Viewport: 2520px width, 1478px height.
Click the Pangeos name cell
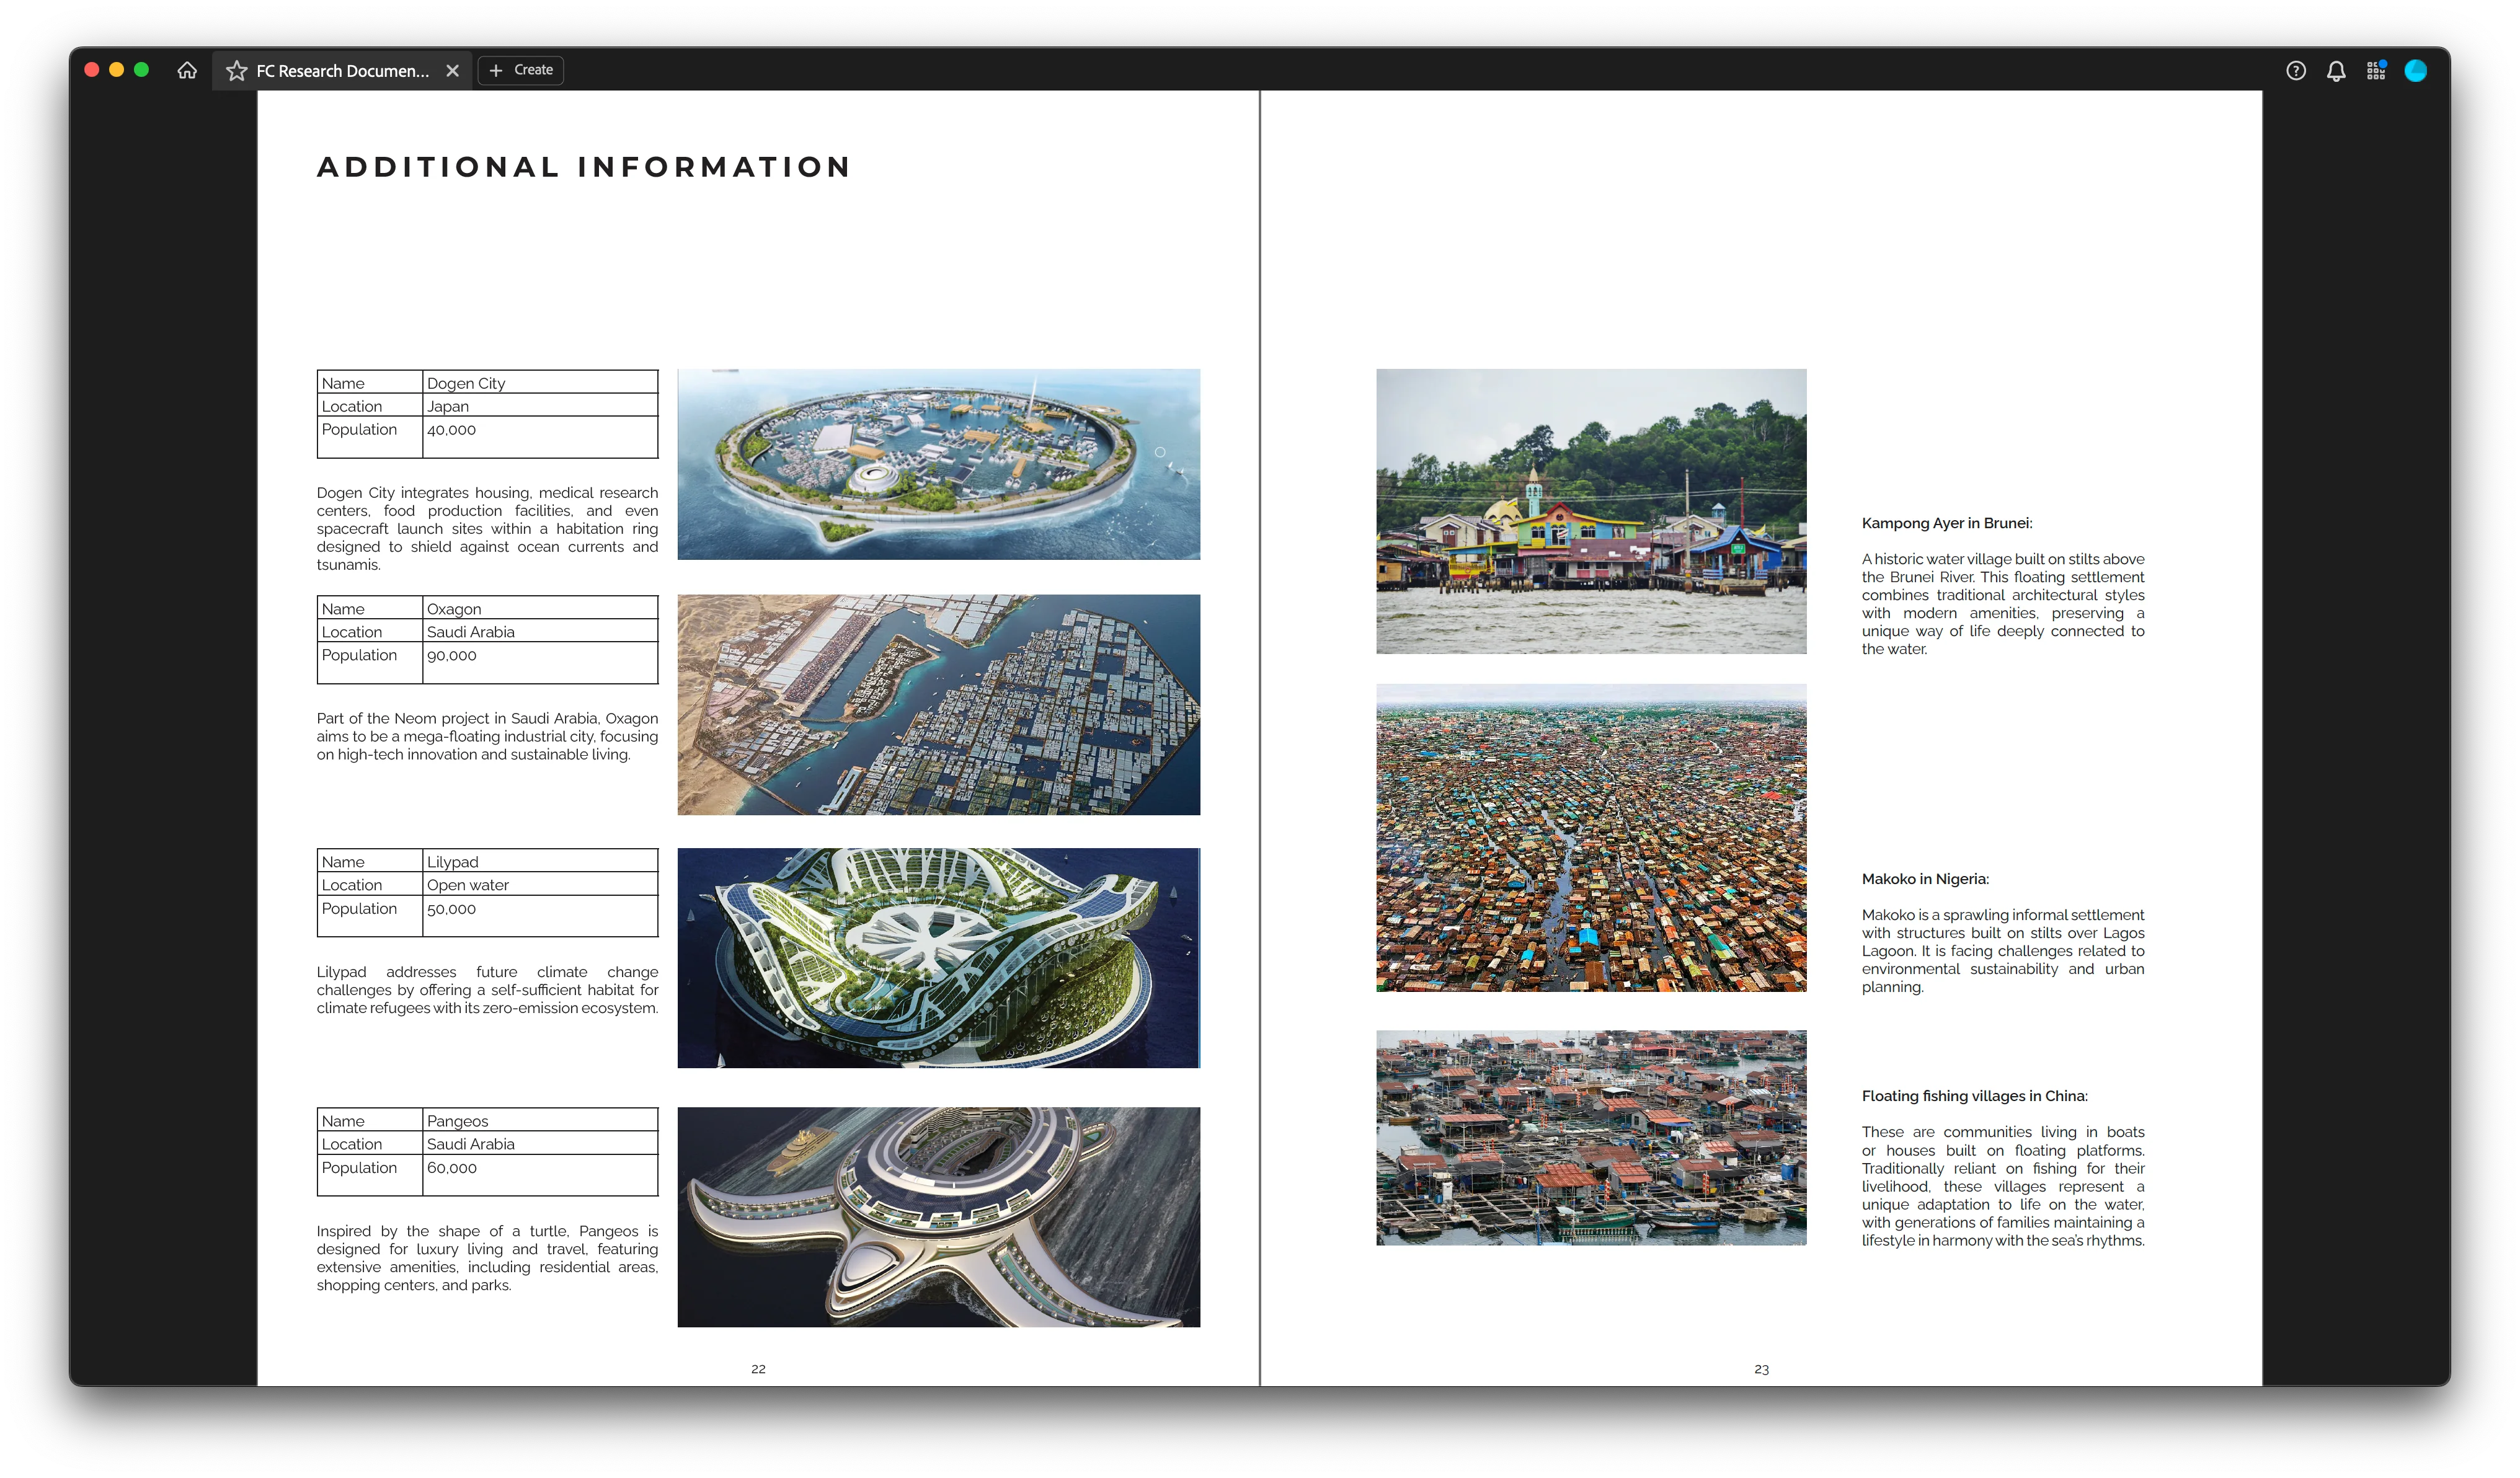click(540, 1121)
